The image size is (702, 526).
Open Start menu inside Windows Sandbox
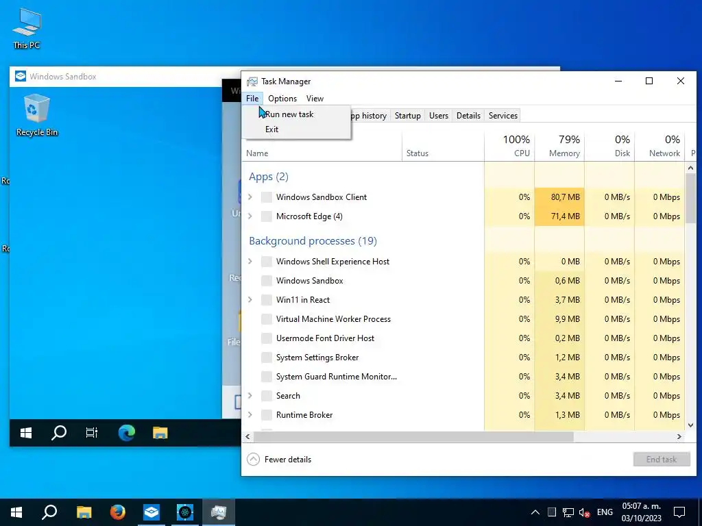click(26, 433)
